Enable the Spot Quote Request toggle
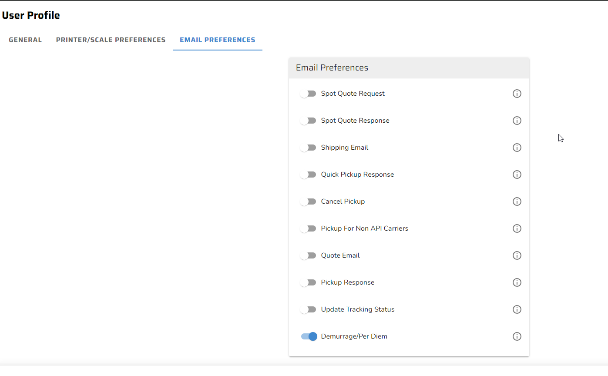The height and width of the screenshot is (376, 608). [308, 94]
